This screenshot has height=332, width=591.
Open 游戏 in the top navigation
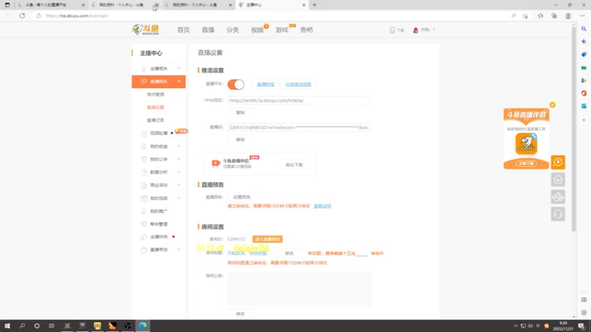281,30
